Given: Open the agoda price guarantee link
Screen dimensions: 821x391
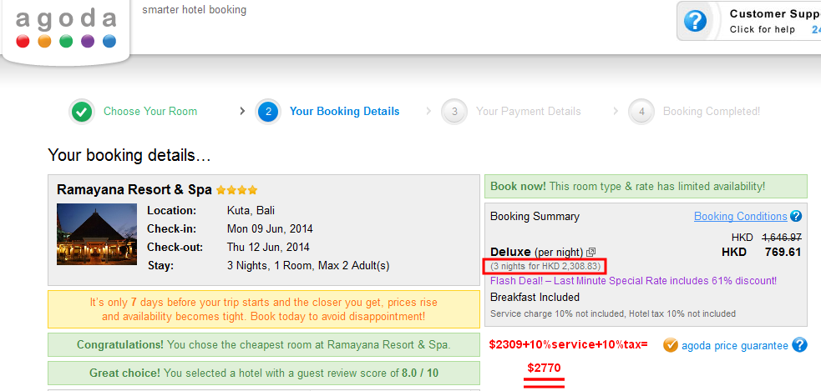Looking at the screenshot, I should (x=734, y=345).
